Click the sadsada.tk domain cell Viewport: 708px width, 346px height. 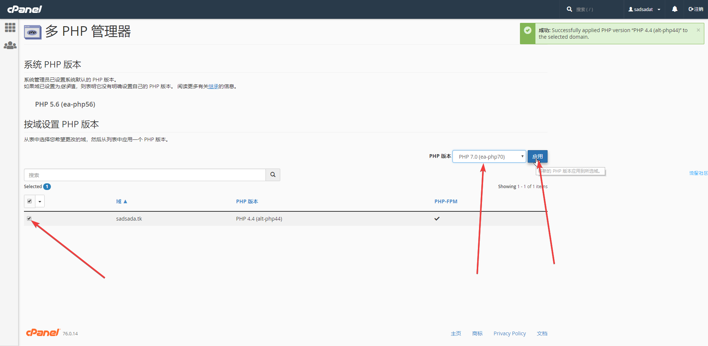pyautogui.click(x=129, y=219)
